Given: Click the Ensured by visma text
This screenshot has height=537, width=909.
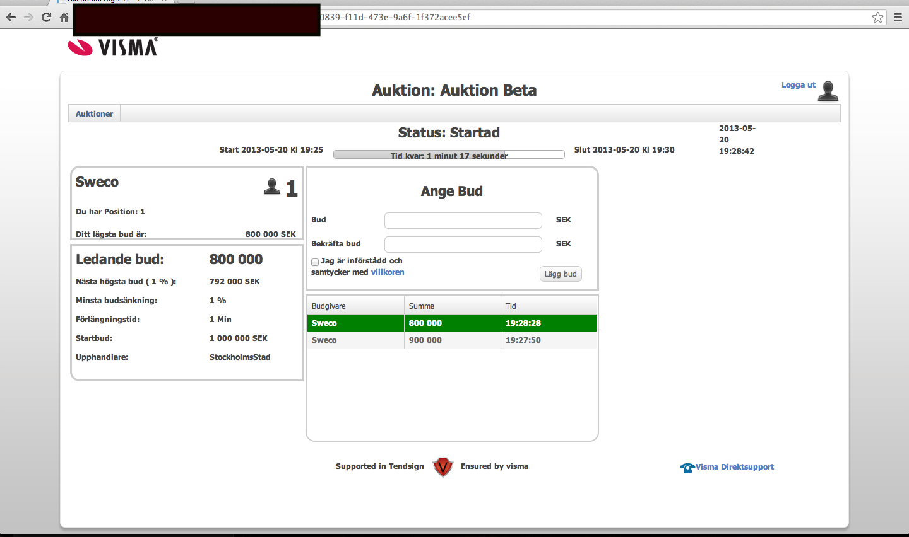Looking at the screenshot, I should click(x=495, y=466).
